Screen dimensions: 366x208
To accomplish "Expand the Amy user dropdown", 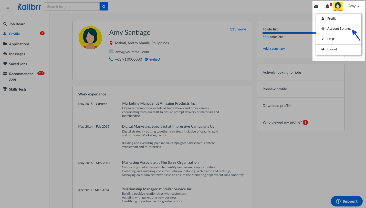I will (x=354, y=6).
